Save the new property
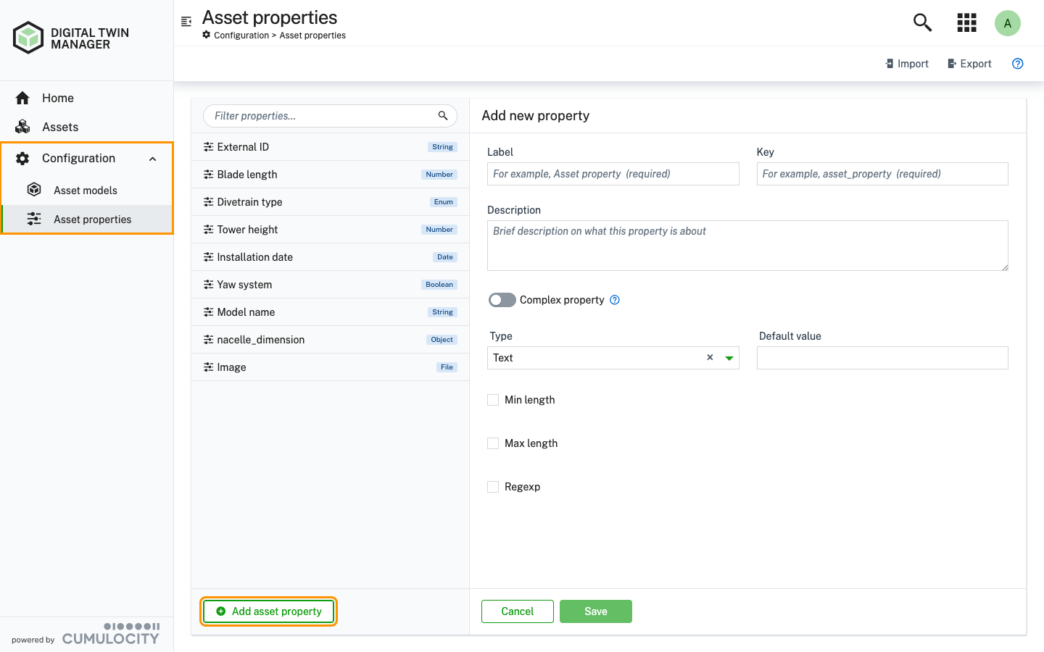Screen dimensions: 1044x652 click(595, 611)
